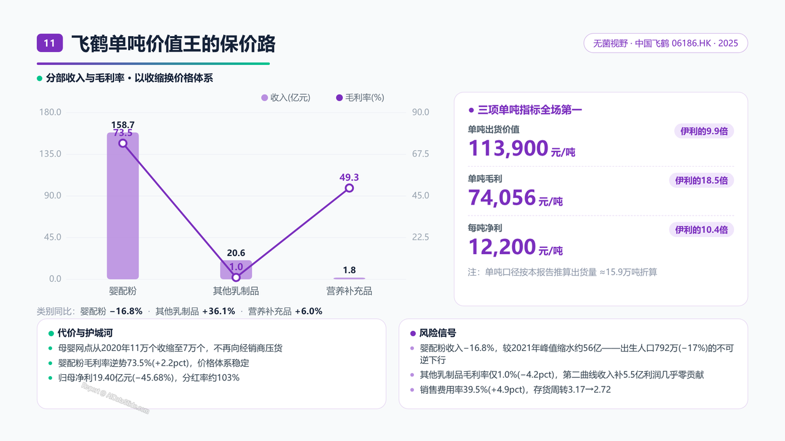Screen dimensions: 785x441
Task: Click the slide title 飞鹤单吨价值王的保价路
Action: (x=174, y=43)
